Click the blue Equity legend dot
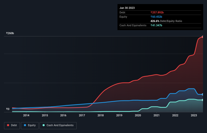Image resolution: width=207 pixels, height=133 pixels. [25, 125]
